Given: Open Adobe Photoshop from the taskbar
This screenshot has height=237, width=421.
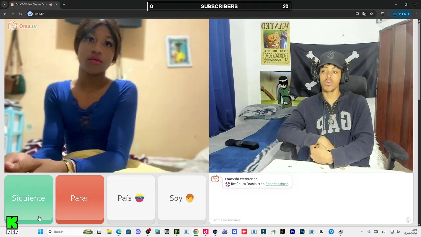Looking at the screenshot, I should [x=302, y=232].
